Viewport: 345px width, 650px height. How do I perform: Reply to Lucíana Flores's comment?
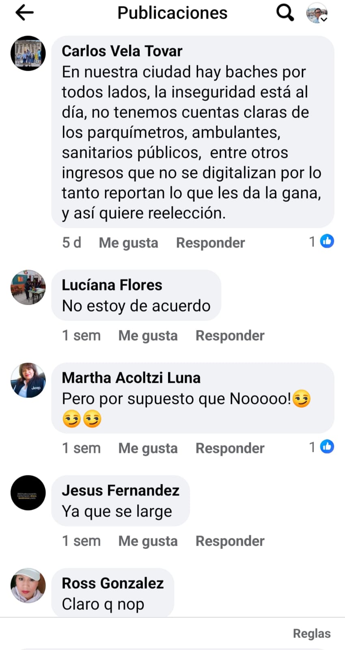click(x=230, y=336)
